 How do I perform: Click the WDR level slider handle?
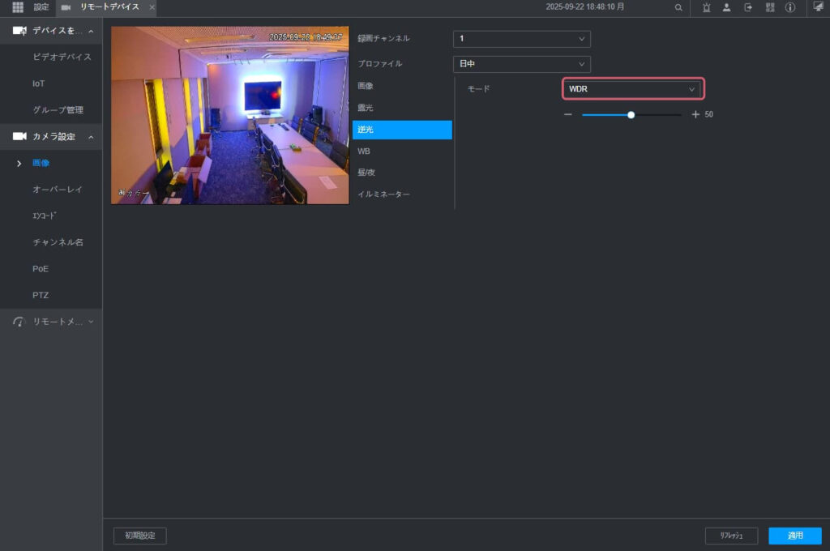coord(631,114)
